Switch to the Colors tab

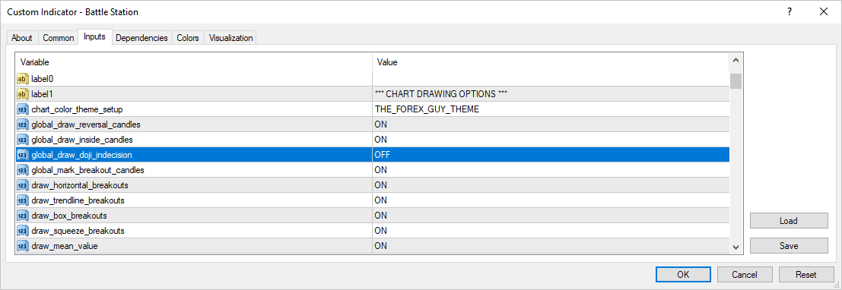[188, 38]
